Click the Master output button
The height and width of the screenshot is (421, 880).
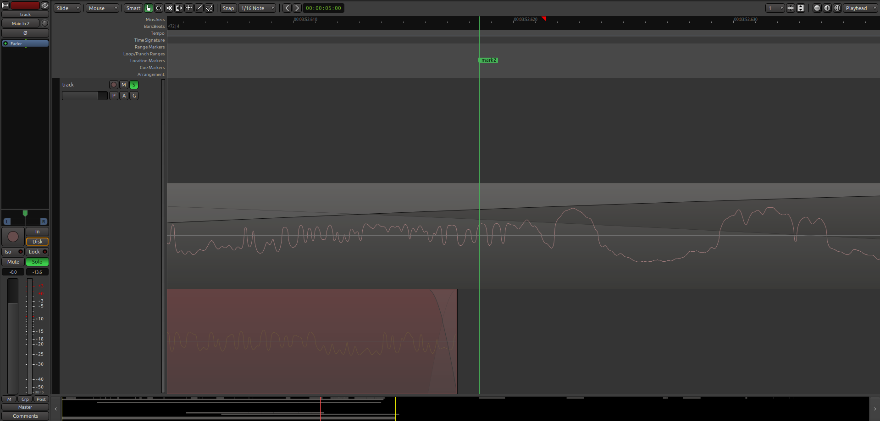[x=25, y=407]
